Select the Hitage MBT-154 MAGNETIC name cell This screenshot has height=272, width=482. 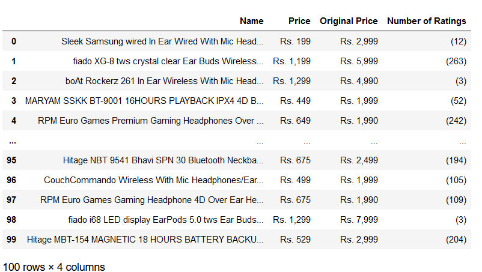[145, 240]
